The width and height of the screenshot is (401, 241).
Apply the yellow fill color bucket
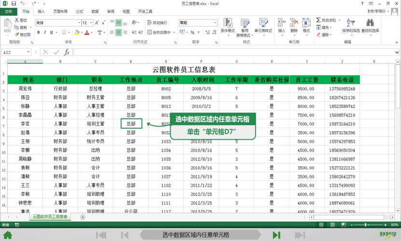coord(77,32)
